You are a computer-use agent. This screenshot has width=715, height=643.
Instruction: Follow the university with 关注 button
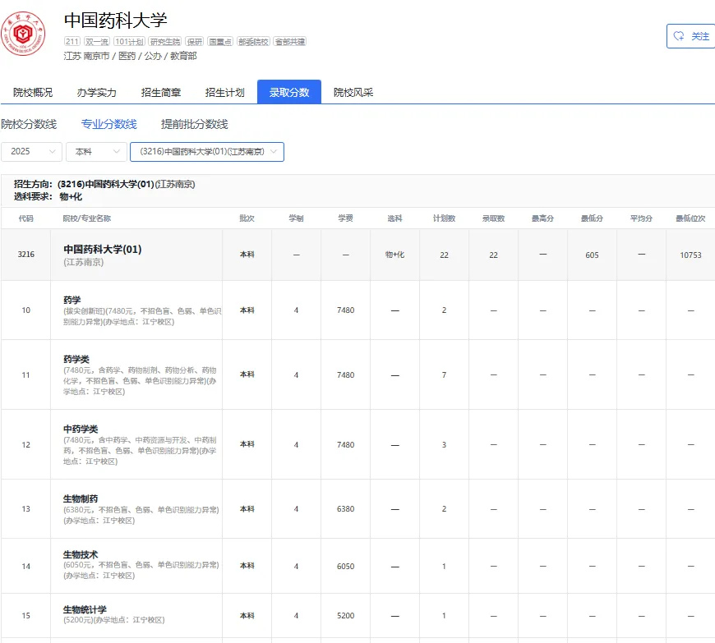[x=691, y=36]
